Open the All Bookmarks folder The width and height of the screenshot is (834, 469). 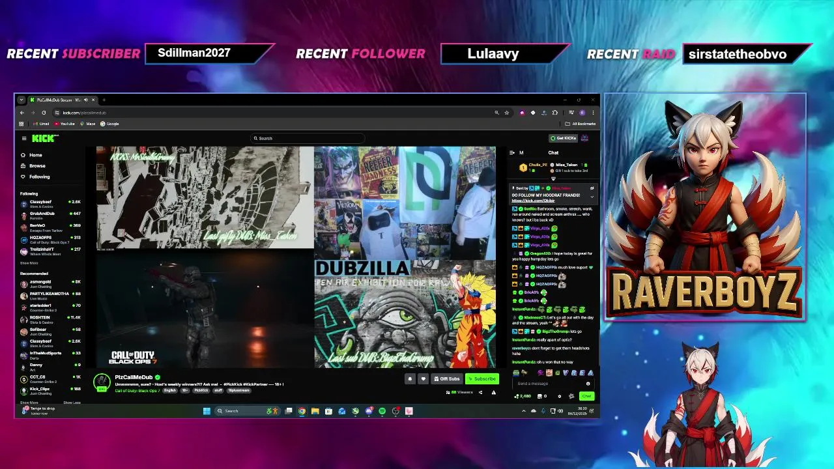580,124
